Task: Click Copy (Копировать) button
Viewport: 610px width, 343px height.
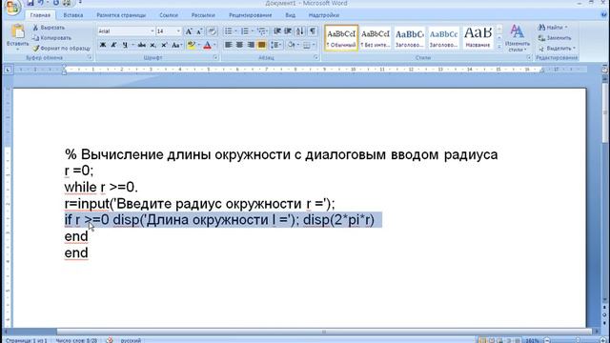Action: [x=51, y=38]
